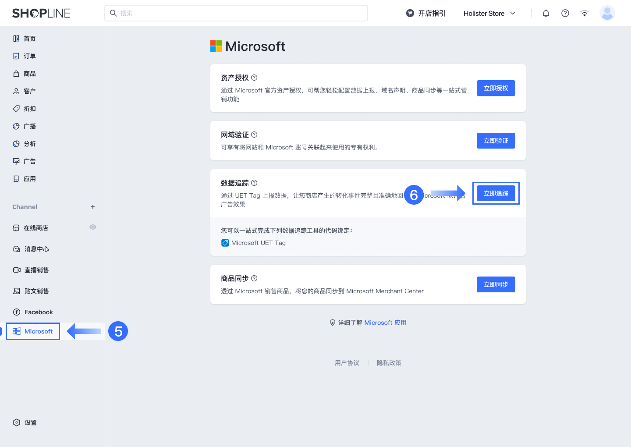The height and width of the screenshot is (447, 631).
Task: Click the 设置 settings gear icon
Action: tap(17, 422)
